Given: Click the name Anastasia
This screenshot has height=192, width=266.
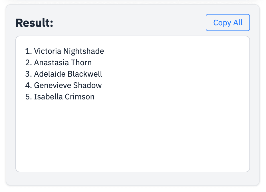Looking at the screenshot, I should [51, 62].
